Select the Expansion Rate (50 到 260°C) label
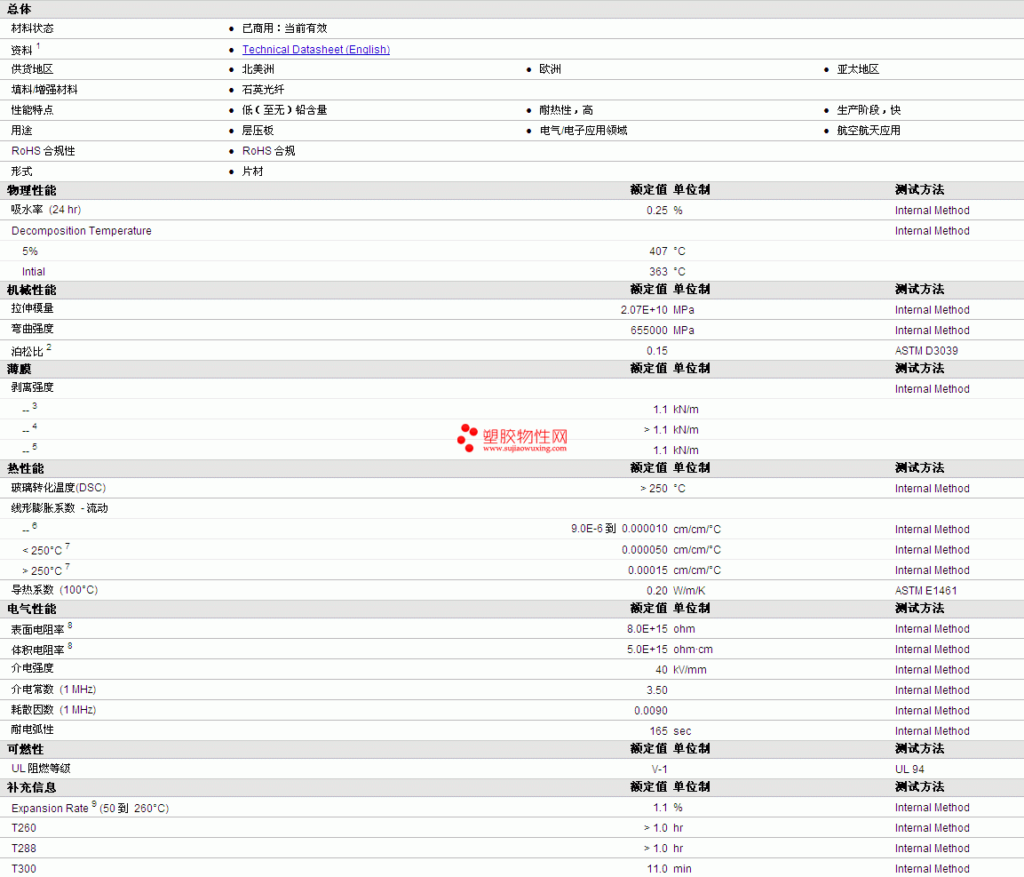This screenshot has width=1024, height=877. pos(90,809)
